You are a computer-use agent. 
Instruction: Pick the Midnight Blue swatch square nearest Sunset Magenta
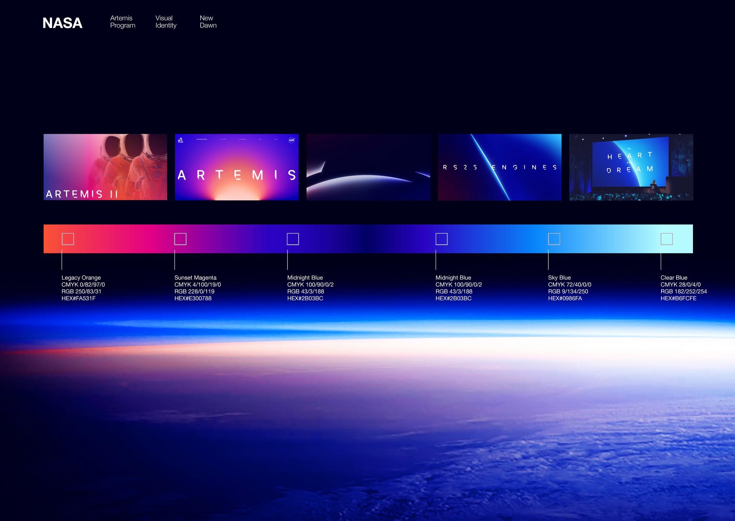293,239
